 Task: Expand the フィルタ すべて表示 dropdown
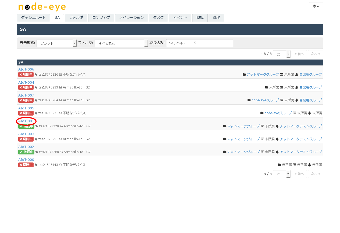121,43
